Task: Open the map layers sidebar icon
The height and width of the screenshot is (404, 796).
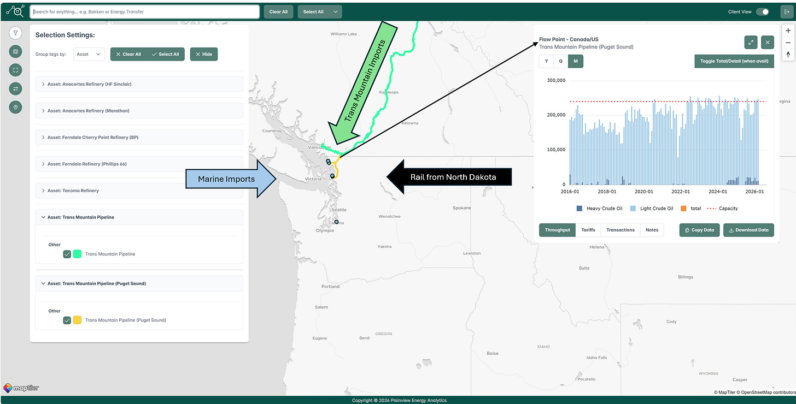Action: pyautogui.click(x=16, y=51)
